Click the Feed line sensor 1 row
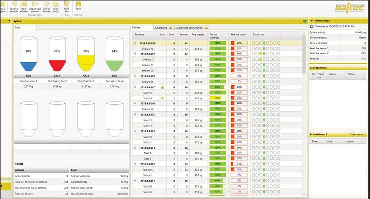The image size is (370, 199). tap(338, 48)
